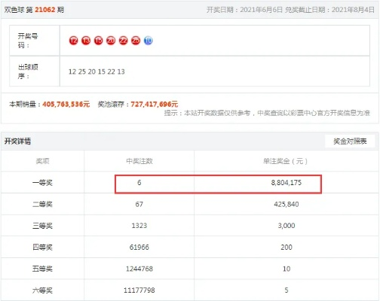Select the 五等奖 row label
This screenshot has width=380, height=301.
click(x=42, y=269)
